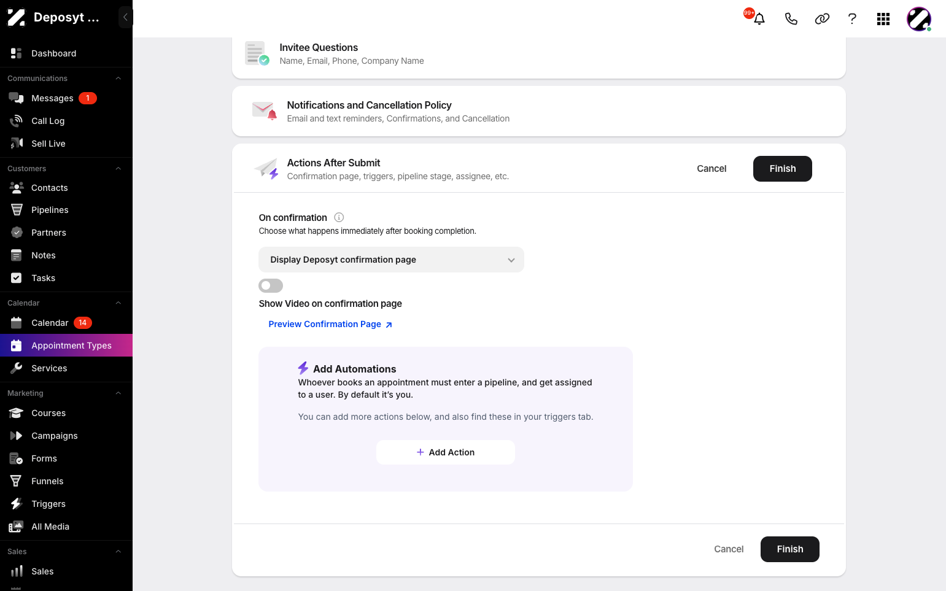This screenshot has height=591, width=946.
Task: Open Funnels in the sidebar
Action: coord(66,481)
